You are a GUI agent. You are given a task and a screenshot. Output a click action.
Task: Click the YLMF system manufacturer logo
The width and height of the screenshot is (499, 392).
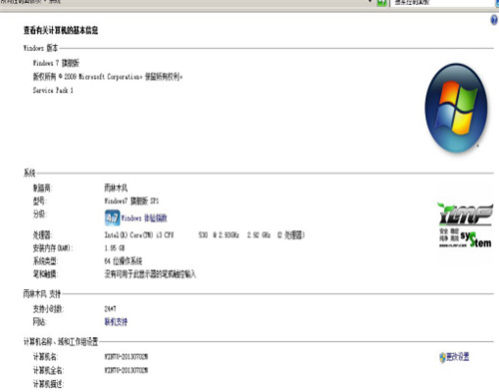[x=465, y=225]
